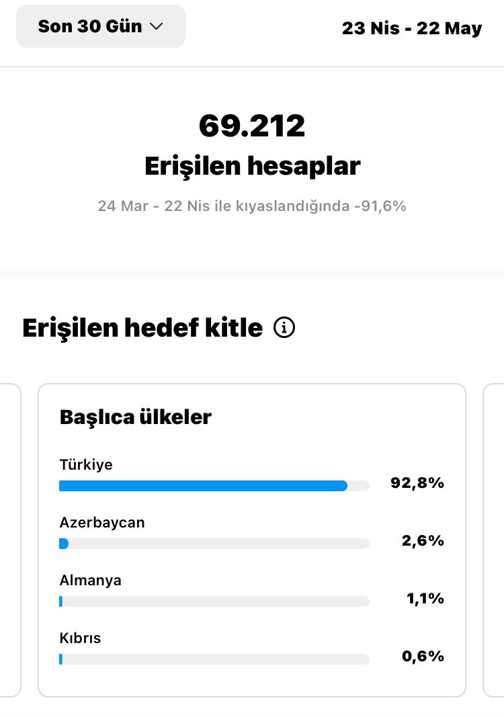Tap the Erişilen hesaplar heading

pos(253,166)
